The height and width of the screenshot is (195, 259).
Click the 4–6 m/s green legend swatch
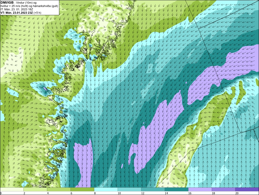59,189
